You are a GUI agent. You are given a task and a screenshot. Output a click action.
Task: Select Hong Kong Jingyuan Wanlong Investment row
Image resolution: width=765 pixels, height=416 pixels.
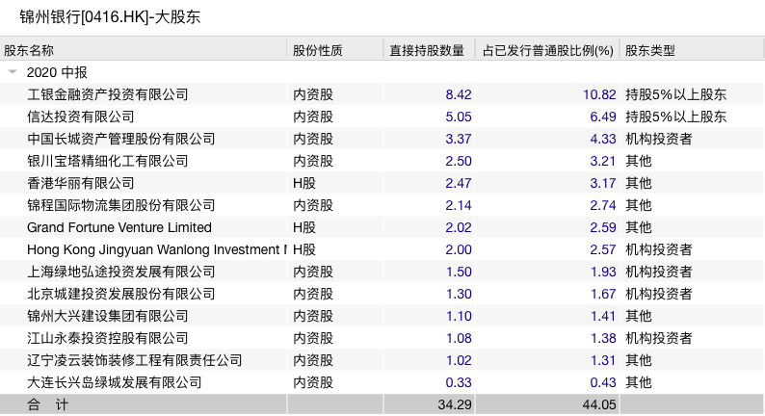382,249
